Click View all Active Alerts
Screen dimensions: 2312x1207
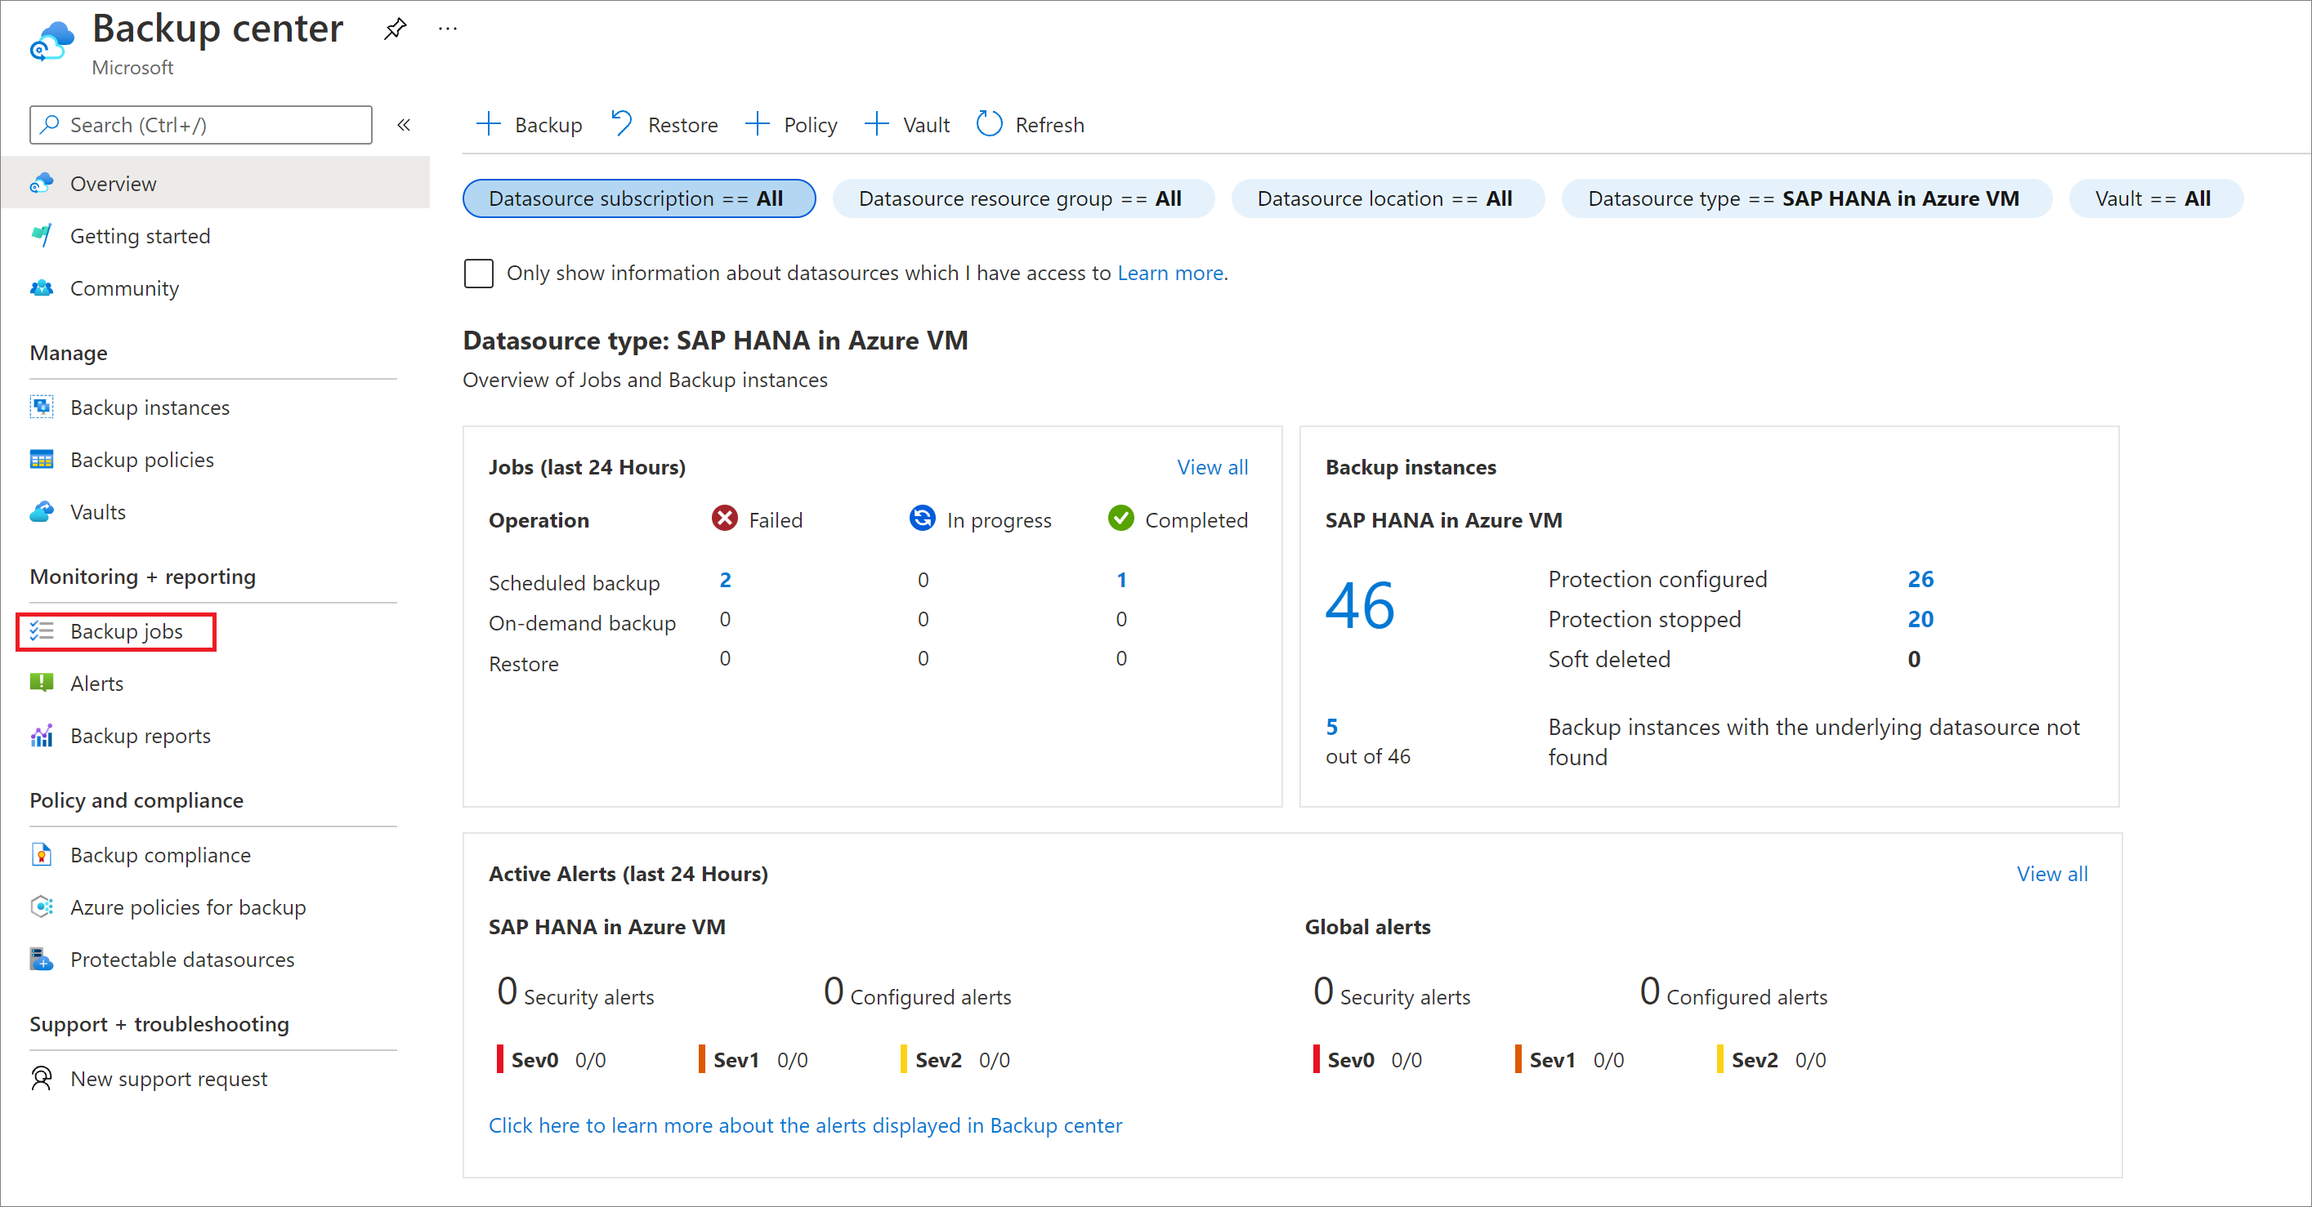coord(2049,872)
